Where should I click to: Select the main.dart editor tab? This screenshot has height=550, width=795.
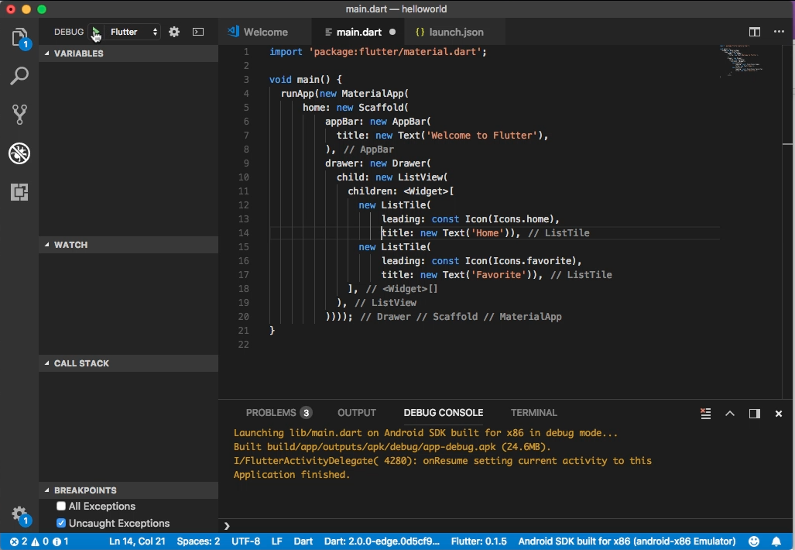359,32
